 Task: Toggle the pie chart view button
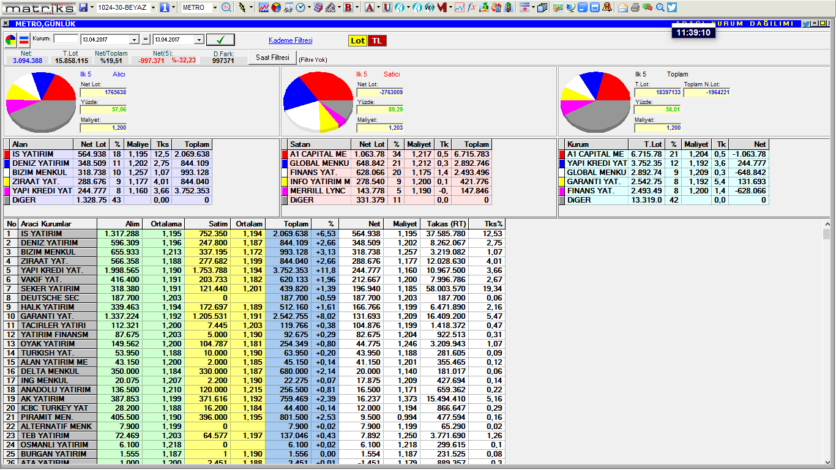coord(10,40)
